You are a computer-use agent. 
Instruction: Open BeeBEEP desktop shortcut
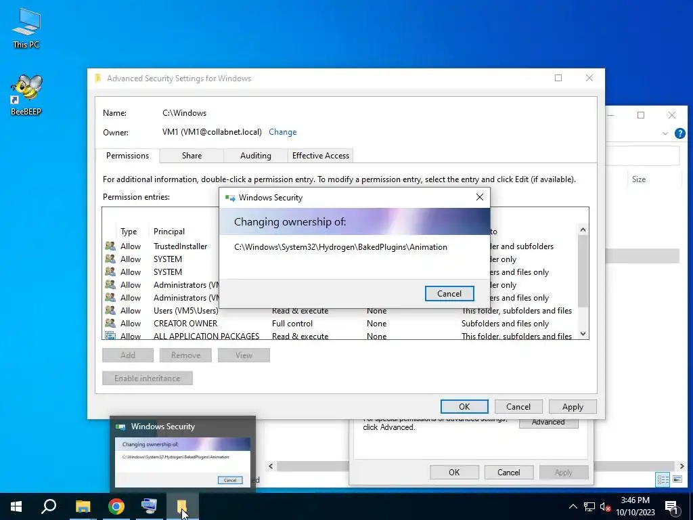(26, 95)
